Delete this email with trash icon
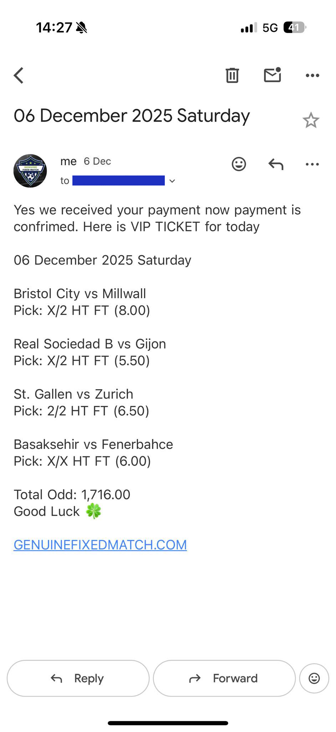 tap(232, 75)
